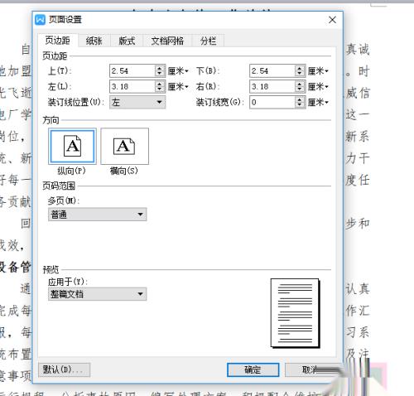Viewport: 414px width, 396px height.
Task: Click the page preview thumbnail
Action: pos(295,313)
